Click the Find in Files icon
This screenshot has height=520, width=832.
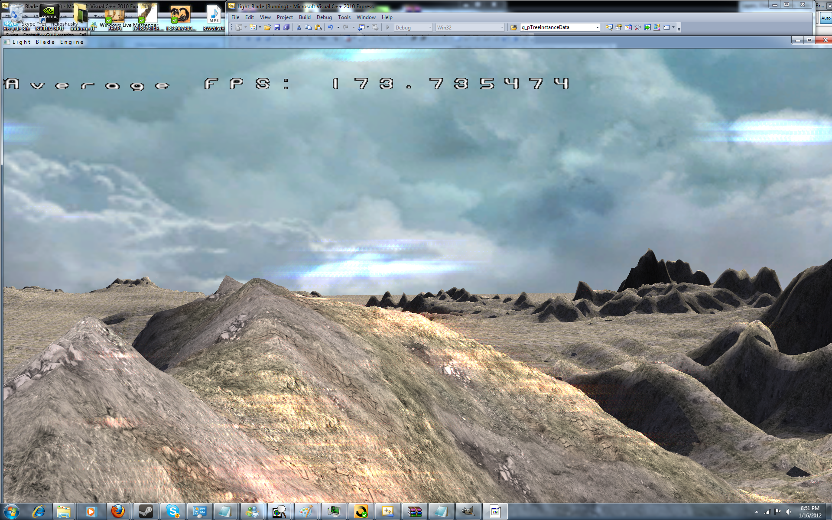point(513,27)
